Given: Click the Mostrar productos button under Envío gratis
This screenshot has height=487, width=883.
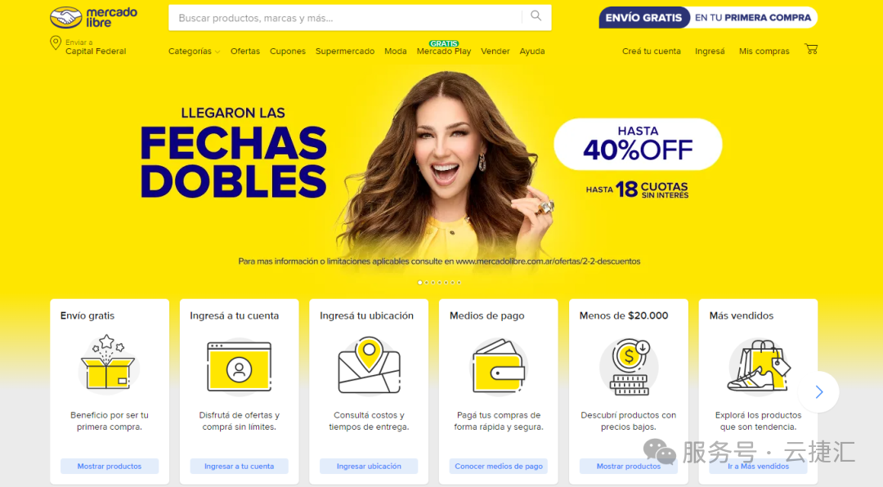Looking at the screenshot, I should tap(110, 467).
